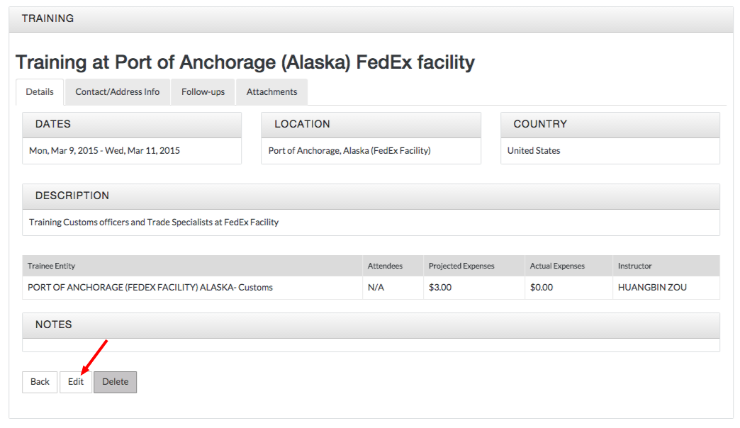Click the TRAINING panel header bar
Image resolution: width=740 pixels, height=428 pixels.
tap(371, 19)
